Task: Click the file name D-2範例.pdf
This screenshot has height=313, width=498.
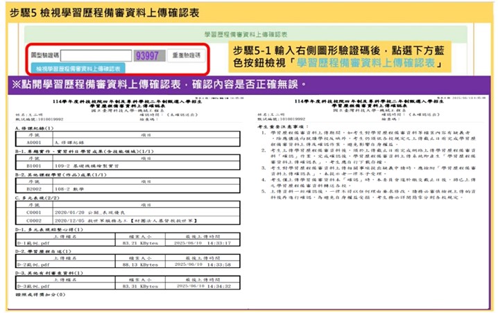Action: pos(33,265)
